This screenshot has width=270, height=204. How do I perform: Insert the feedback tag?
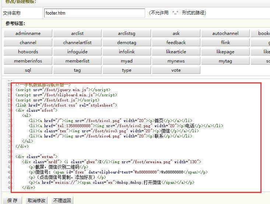[176, 42]
